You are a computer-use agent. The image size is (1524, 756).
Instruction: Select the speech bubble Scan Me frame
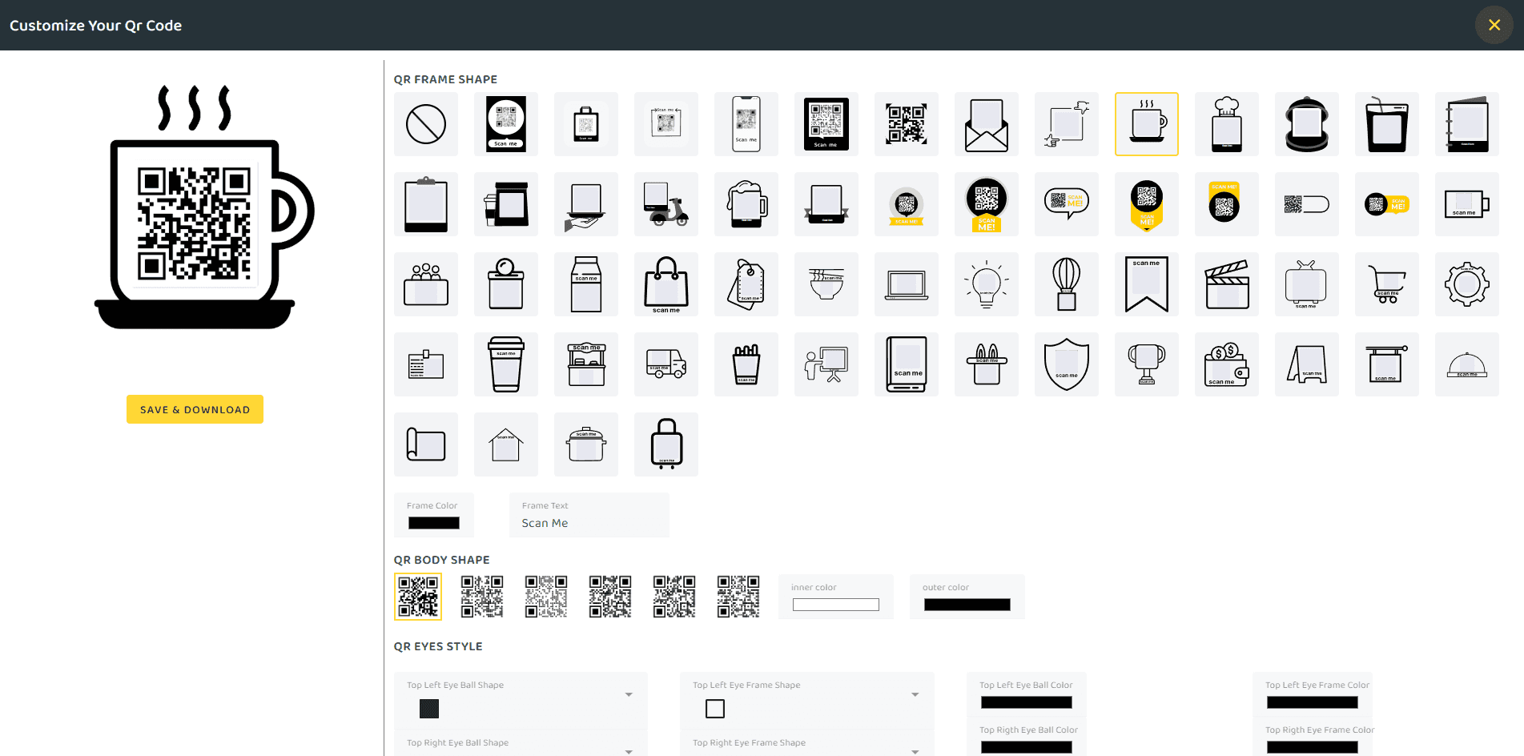[1067, 204]
